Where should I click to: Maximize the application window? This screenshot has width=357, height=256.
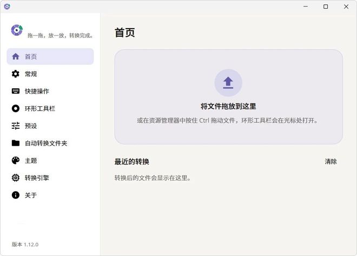tap(326, 6)
